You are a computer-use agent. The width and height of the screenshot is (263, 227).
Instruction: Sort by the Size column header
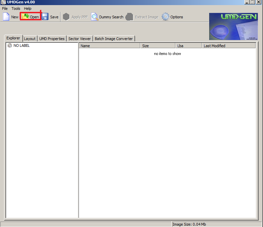click(158, 45)
